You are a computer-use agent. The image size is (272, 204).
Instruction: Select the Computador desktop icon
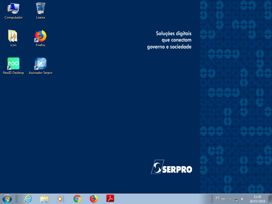point(14,11)
